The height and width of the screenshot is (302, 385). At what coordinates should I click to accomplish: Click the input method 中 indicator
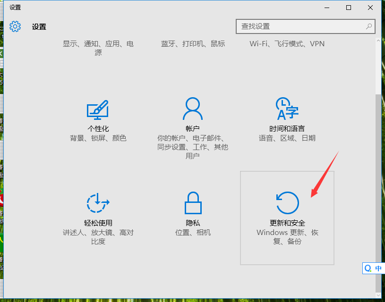(378, 268)
